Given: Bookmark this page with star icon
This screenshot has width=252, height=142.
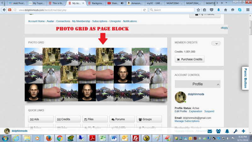Looking at the screenshot, I should [x=198, y=10].
